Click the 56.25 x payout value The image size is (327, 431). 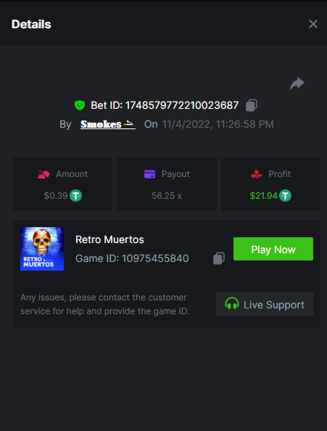pyautogui.click(x=167, y=196)
